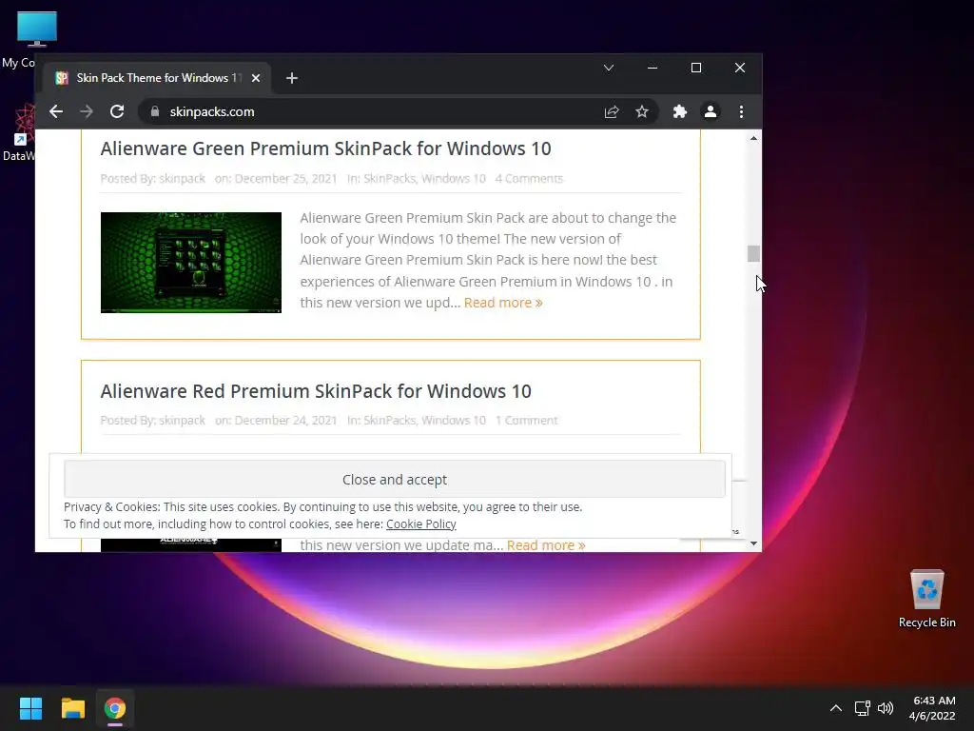Show hidden tray icons chevron
Image resolution: width=974 pixels, height=731 pixels.
click(836, 708)
